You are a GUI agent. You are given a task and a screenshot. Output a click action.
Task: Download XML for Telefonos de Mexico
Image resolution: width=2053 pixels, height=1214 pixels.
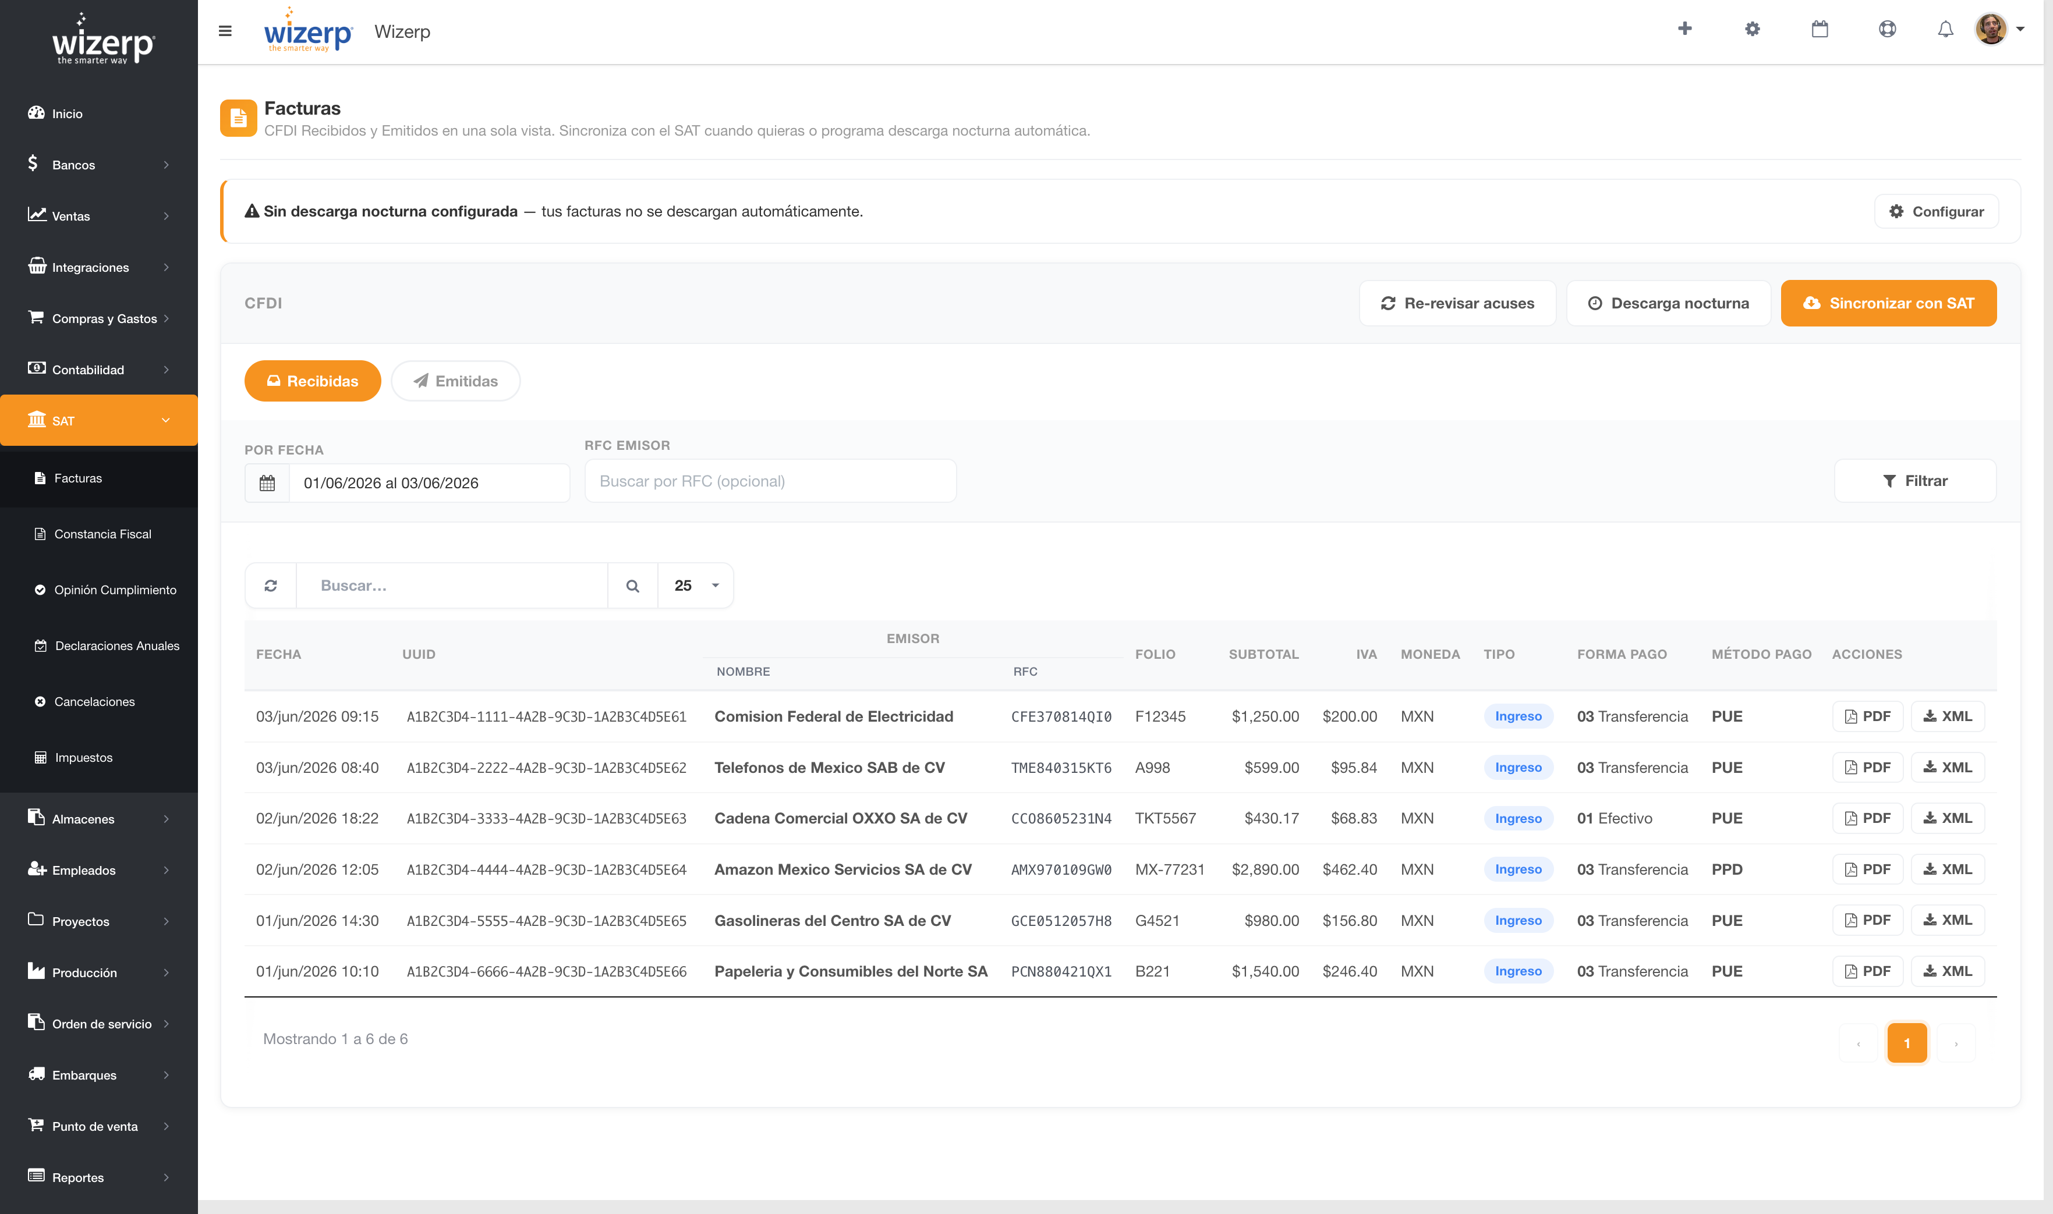point(1948,768)
